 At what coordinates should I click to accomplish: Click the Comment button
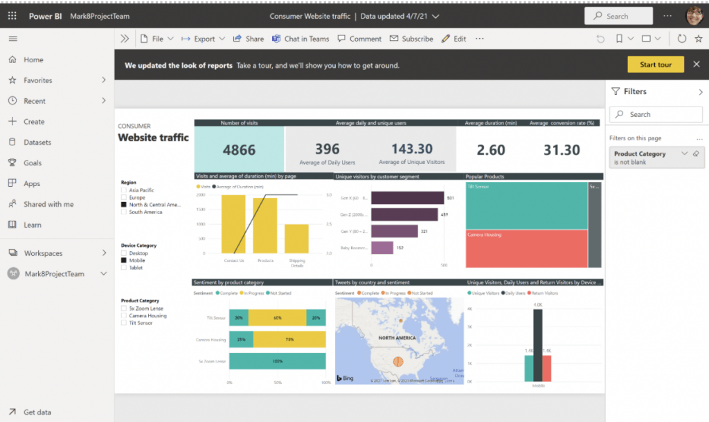[x=359, y=39]
